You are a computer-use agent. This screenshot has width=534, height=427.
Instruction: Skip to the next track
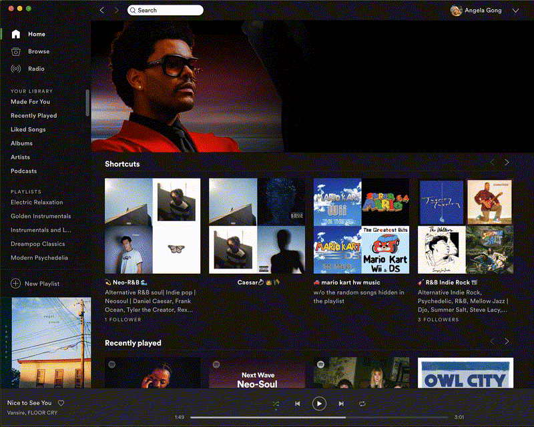click(341, 404)
